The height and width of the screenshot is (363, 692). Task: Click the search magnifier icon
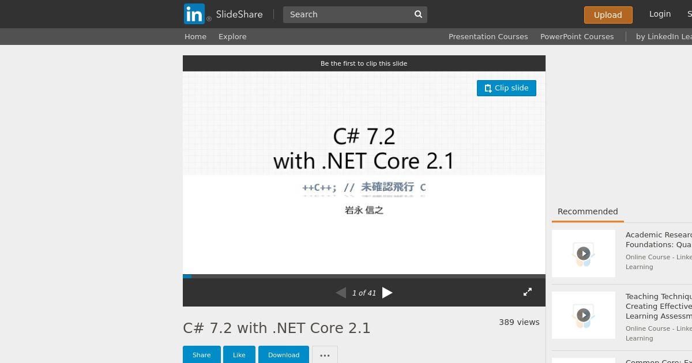pos(419,14)
